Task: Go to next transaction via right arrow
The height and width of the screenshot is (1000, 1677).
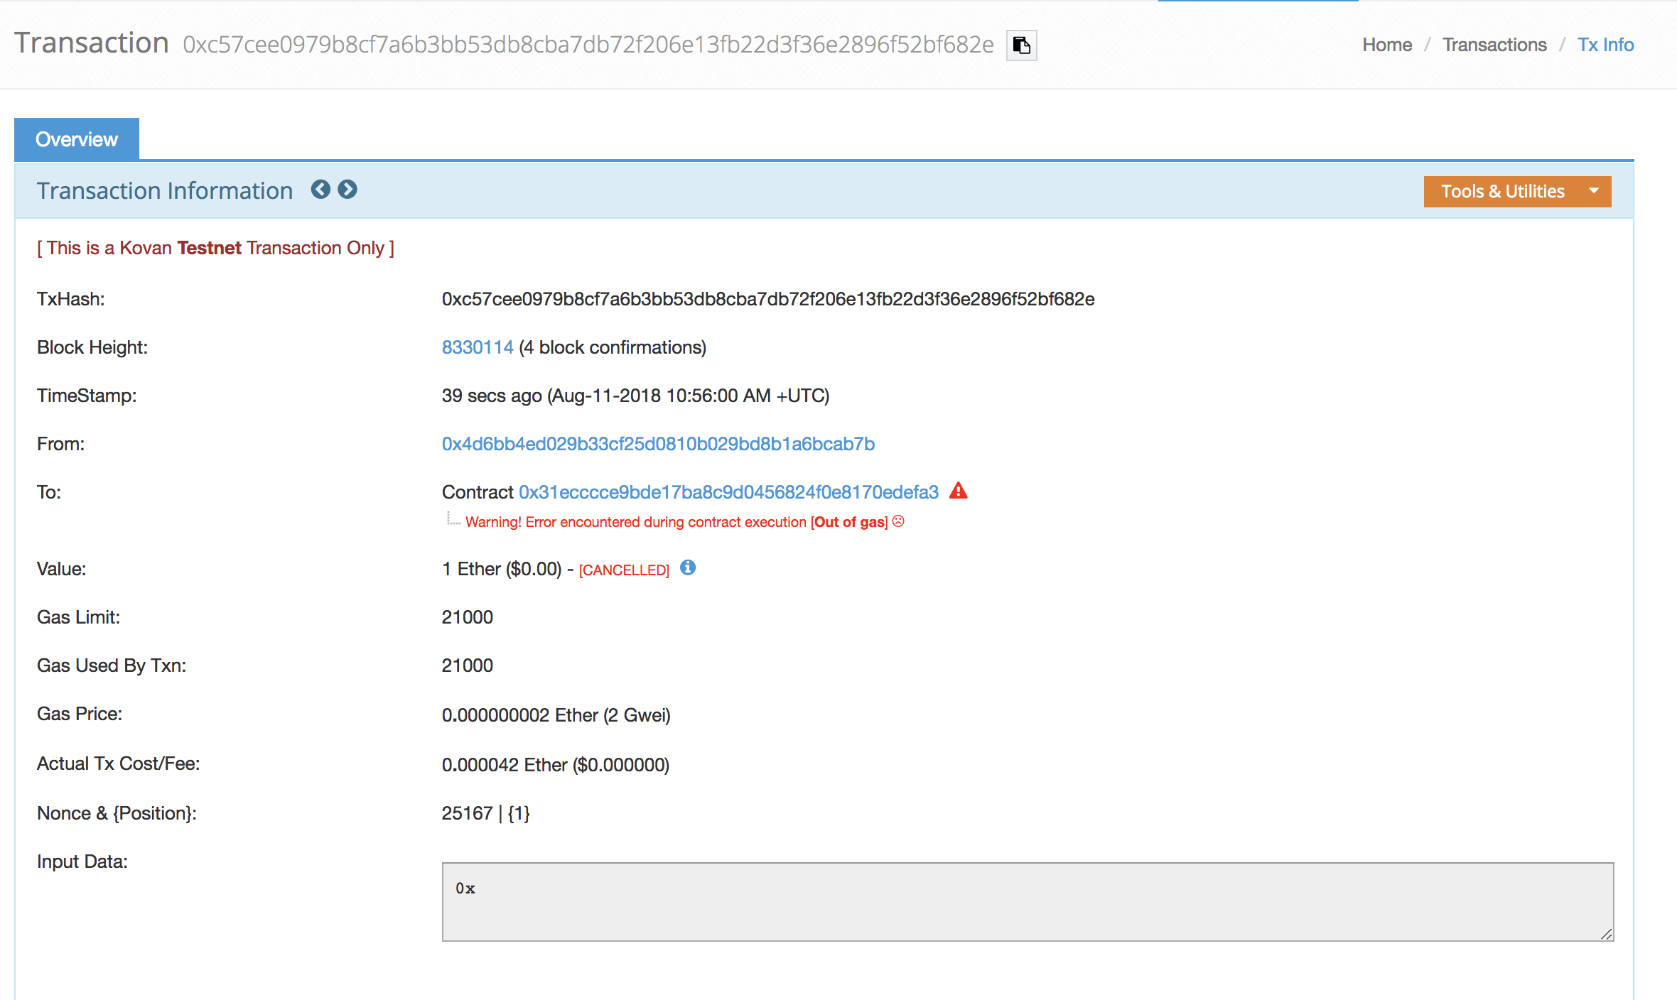Action: (347, 190)
